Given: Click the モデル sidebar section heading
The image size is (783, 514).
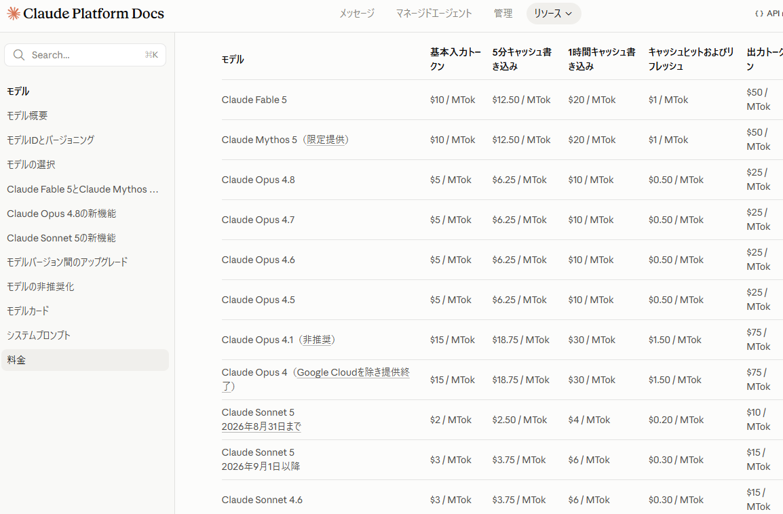Looking at the screenshot, I should (x=18, y=92).
